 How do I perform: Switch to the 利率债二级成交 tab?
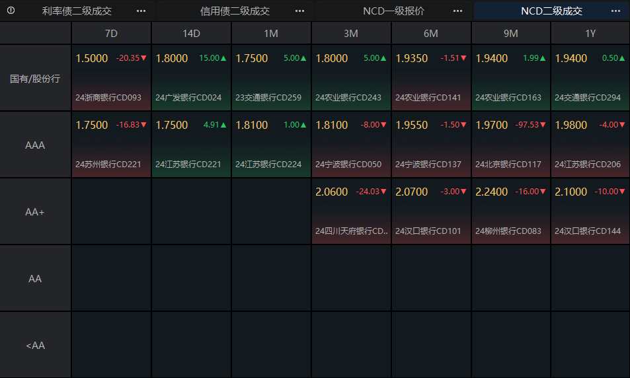(77, 11)
